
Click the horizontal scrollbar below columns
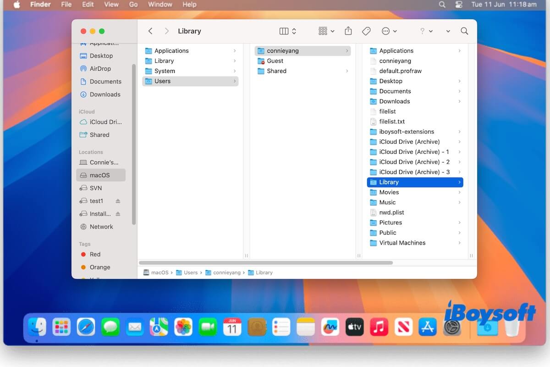[266, 263]
